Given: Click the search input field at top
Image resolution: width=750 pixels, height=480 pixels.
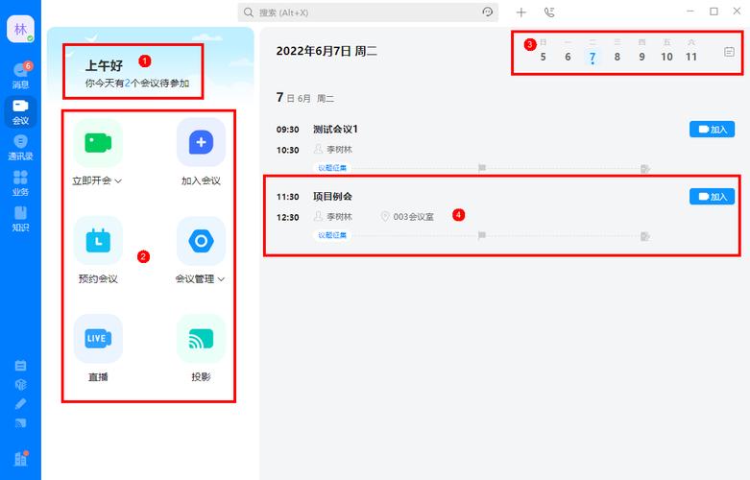Looking at the screenshot, I should point(365,12).
